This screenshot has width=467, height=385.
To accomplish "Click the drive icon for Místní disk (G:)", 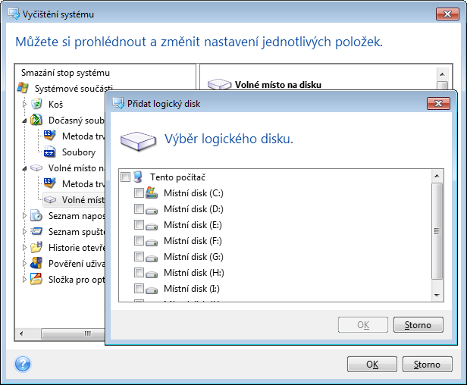I will pyautogui.click(x=152, y=258).
